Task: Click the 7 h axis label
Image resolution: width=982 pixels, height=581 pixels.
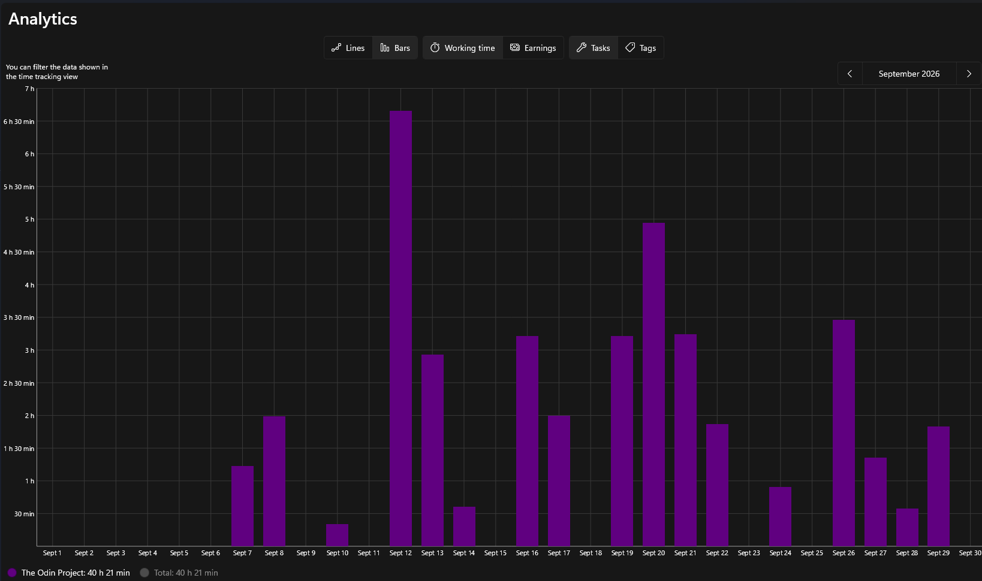Action: [29, 89]
